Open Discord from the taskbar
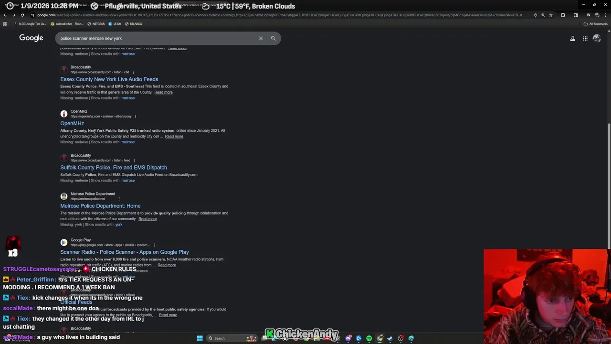 pos(348,338)
